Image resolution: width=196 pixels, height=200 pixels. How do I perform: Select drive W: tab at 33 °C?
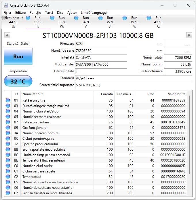(62, 22)
